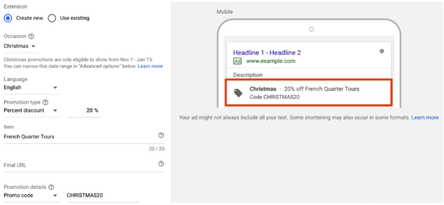Click Learn more link below mobile preview
The height and width of the screenshot is (205, 444).
click(x=424, y=117)
